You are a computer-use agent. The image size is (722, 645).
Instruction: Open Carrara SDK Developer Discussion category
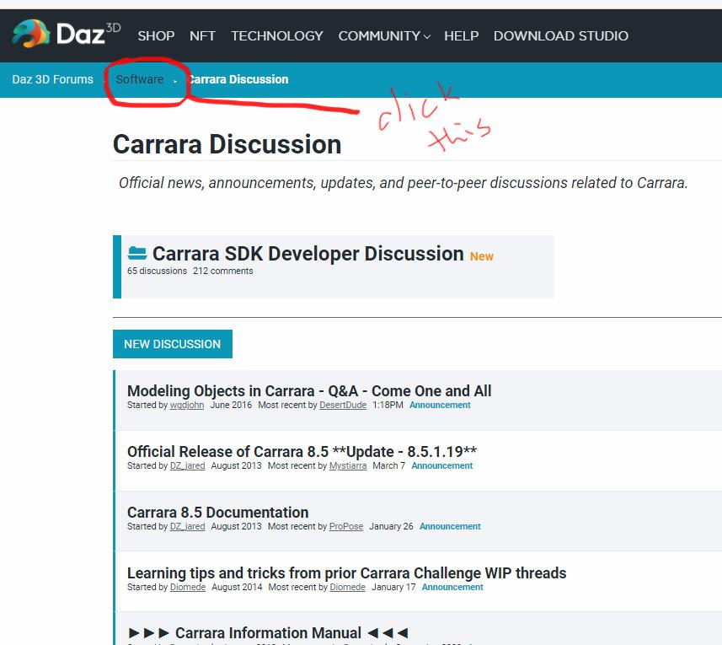pos(308,254)
